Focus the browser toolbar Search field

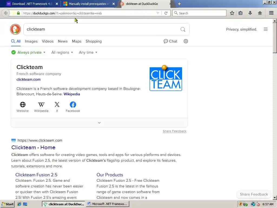(199, 13)
